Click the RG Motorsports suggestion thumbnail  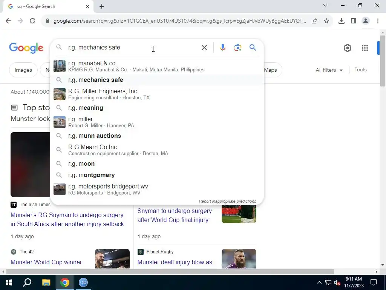pos(60,189)
